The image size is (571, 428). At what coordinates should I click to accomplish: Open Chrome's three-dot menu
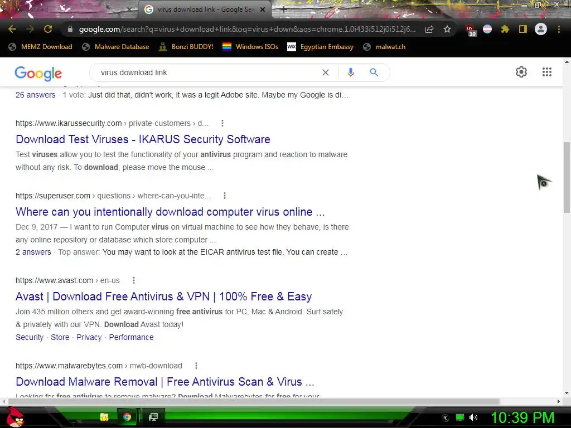pos(559,29)
